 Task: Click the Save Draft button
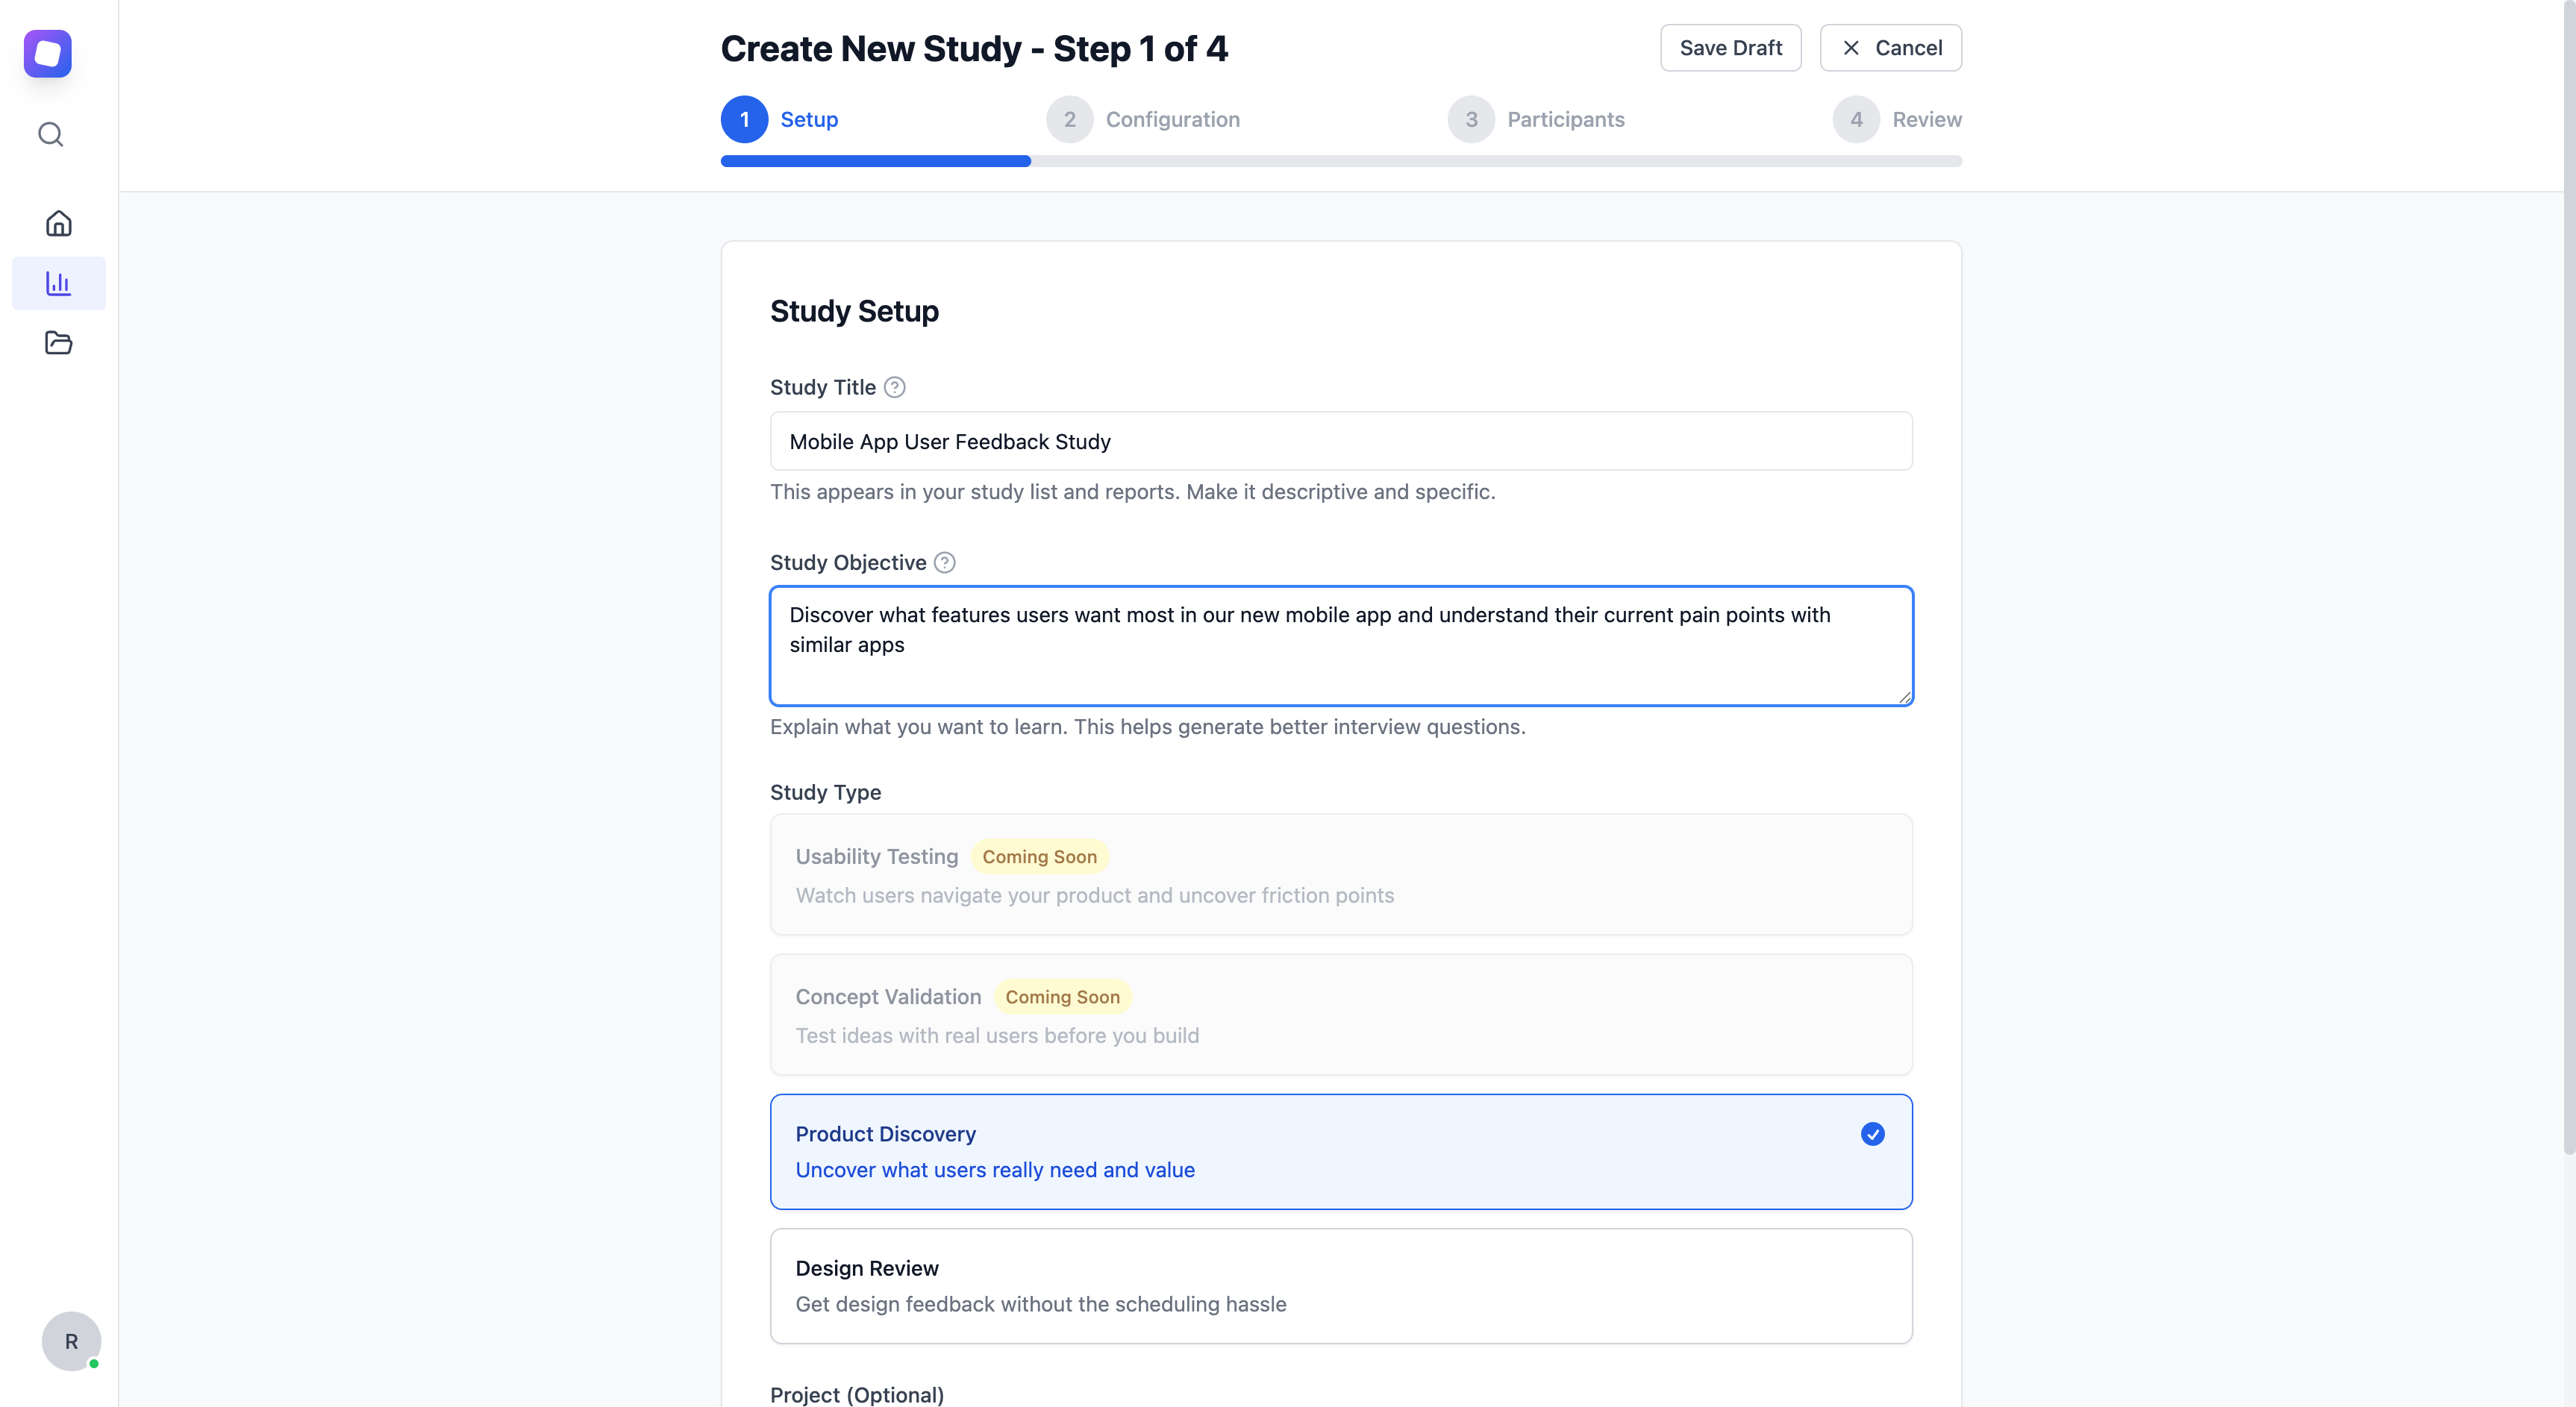1730,48
